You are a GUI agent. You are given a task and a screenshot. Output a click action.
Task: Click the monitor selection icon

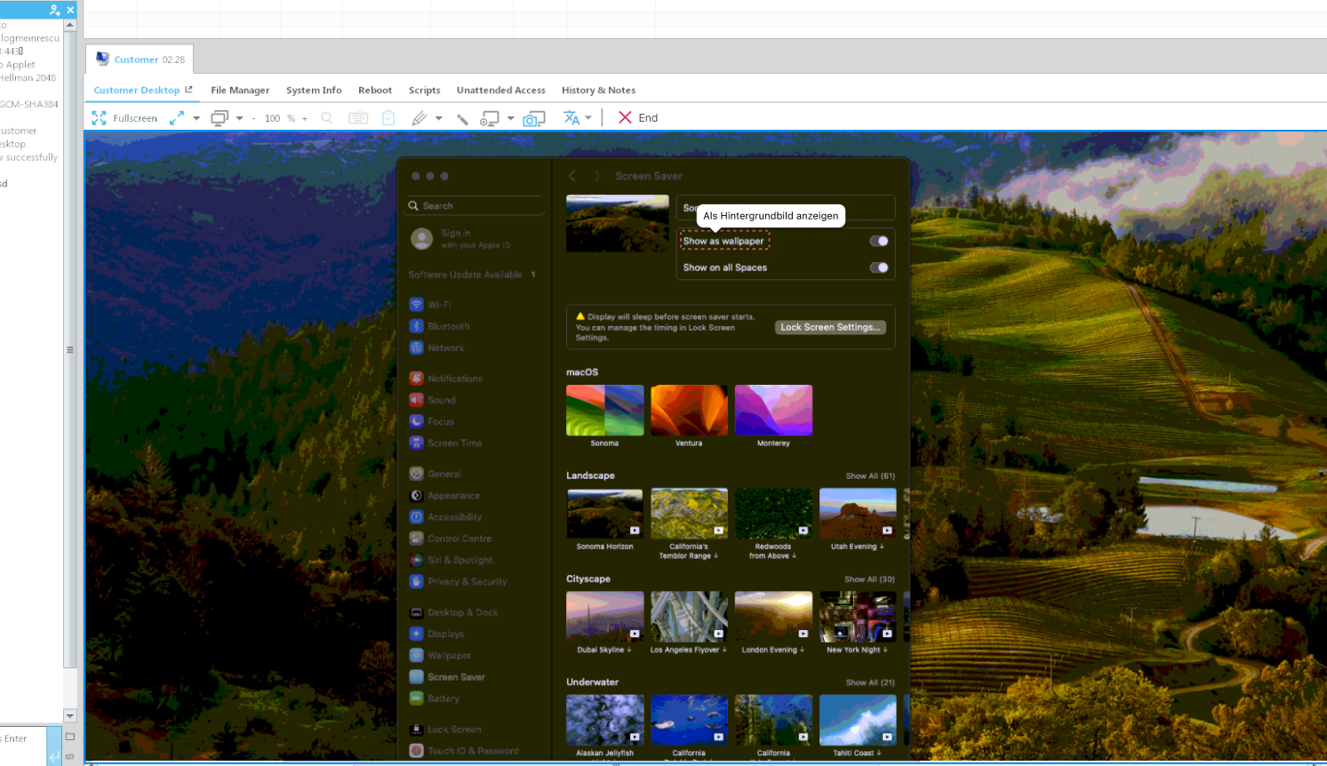pyautogui.click(x=220, y=118)
